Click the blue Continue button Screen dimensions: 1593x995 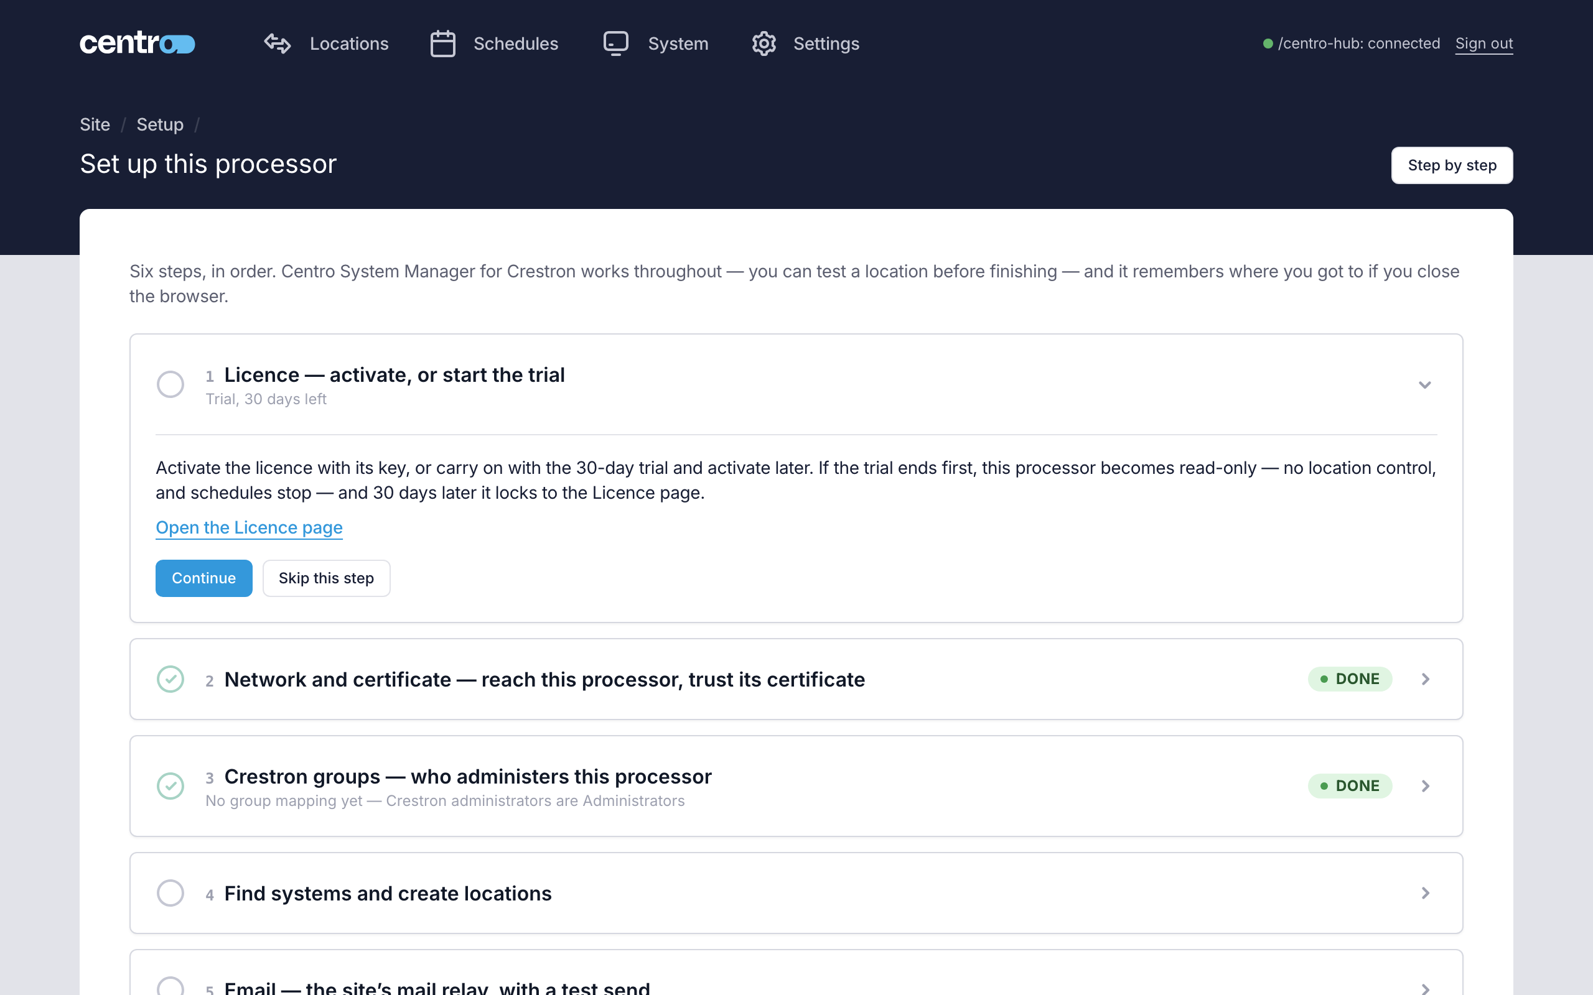click(x=204, y=578)
